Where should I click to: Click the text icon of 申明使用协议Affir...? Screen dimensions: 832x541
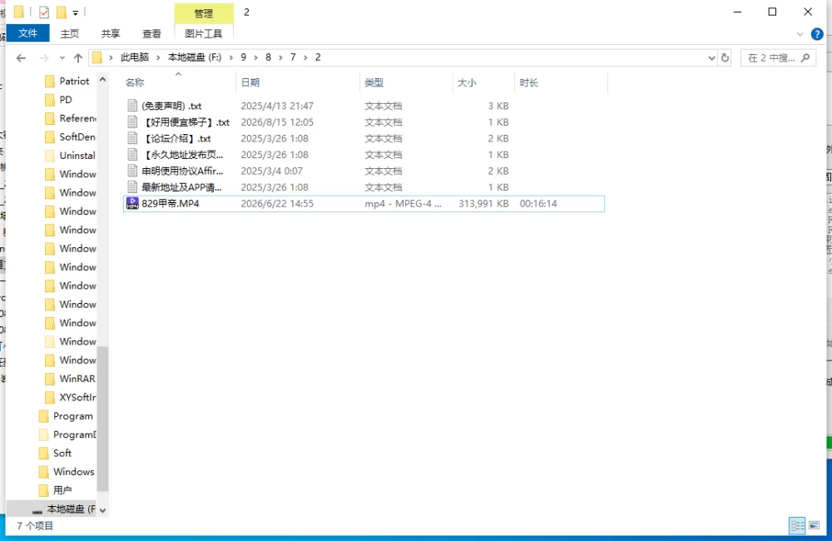coord(132,171)
